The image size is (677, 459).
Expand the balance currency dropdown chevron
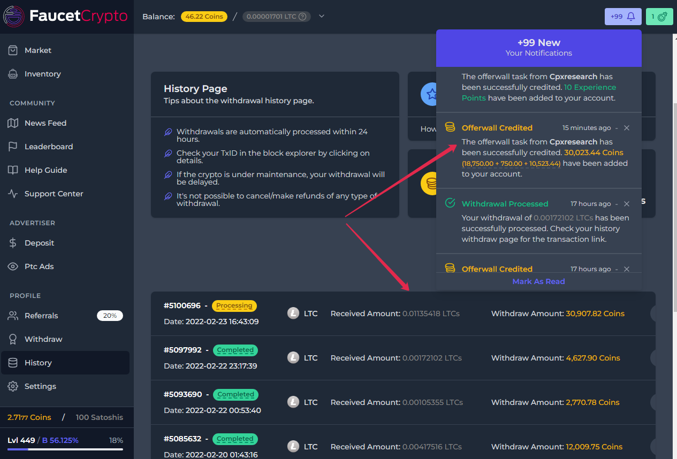click(322, 16)
